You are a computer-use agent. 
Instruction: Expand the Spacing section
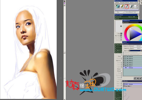point(115,44)
